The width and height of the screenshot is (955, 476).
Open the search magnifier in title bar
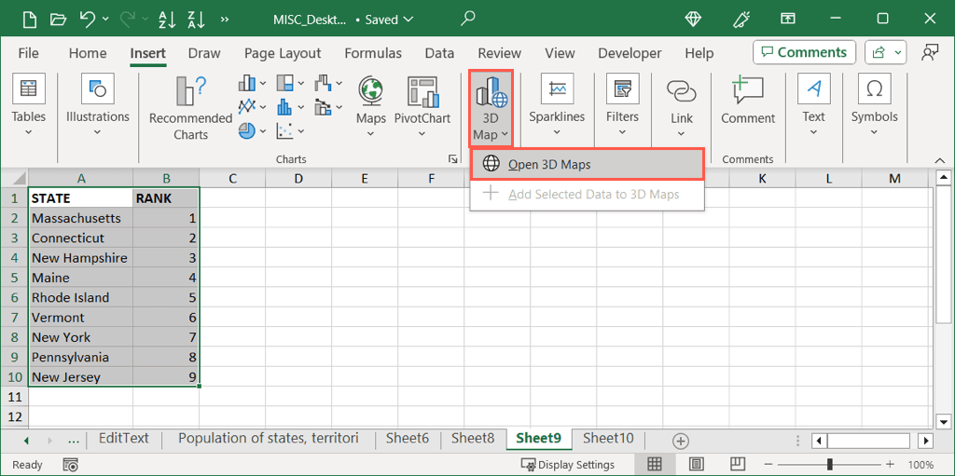[x=468, y=18]
